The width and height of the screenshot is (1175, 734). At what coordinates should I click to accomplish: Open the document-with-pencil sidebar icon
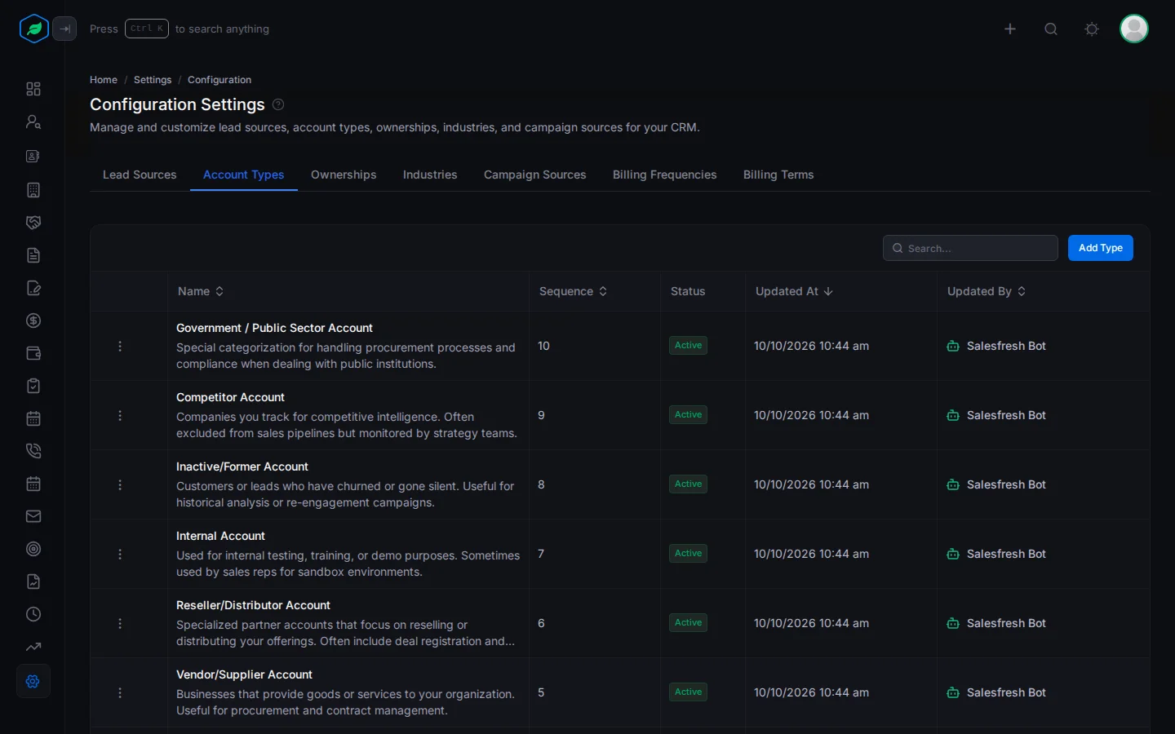point(33,288)
